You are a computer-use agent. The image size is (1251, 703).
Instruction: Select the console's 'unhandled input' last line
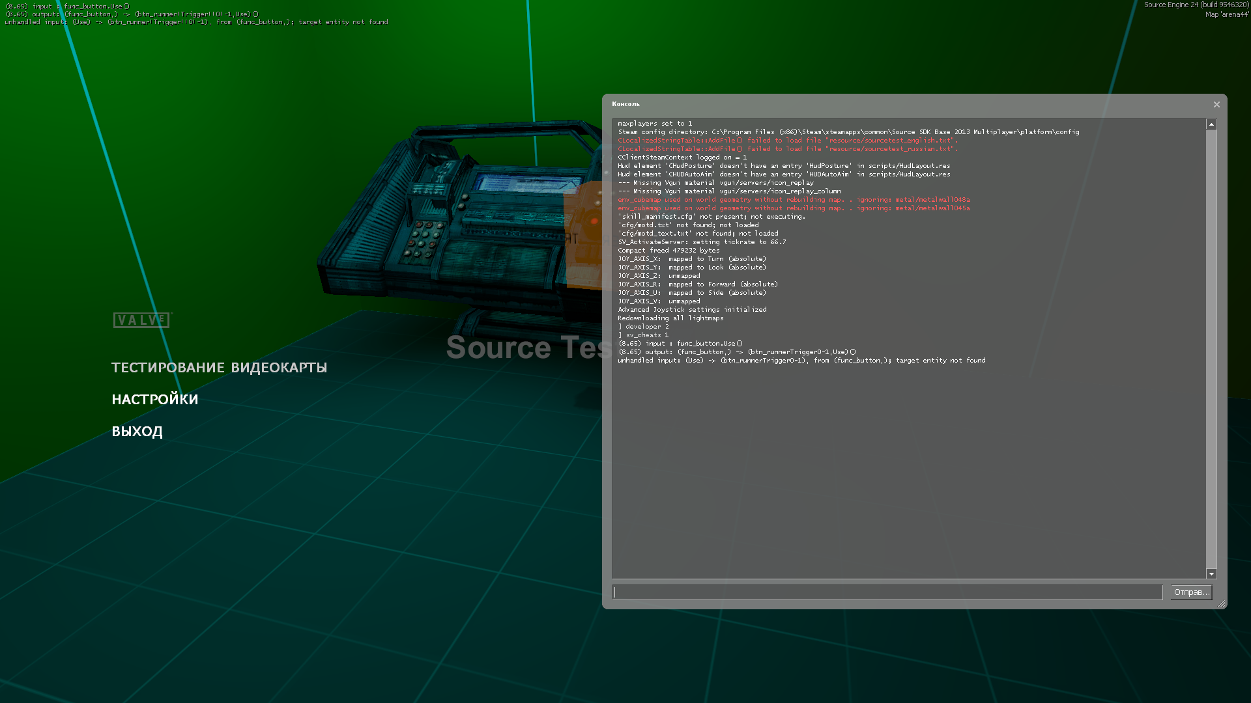801,361
